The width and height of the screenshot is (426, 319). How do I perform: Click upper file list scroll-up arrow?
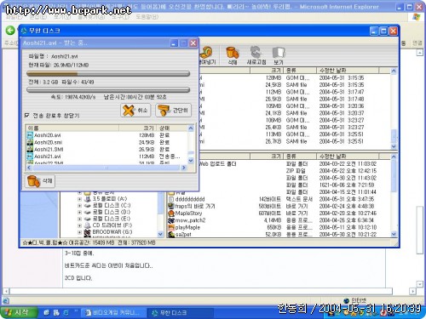[394, 71]
